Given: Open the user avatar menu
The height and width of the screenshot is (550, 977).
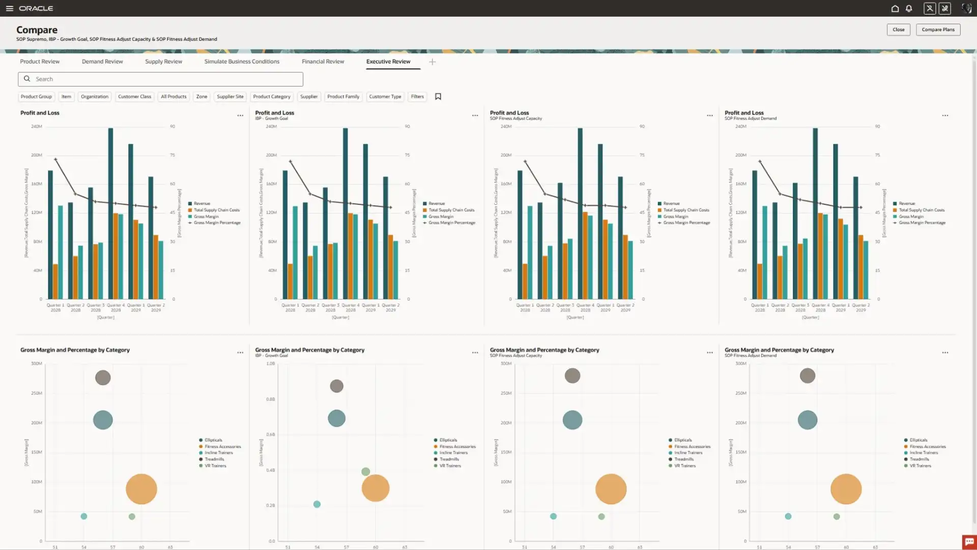Looking at the screenshot, I should (966, 9).
